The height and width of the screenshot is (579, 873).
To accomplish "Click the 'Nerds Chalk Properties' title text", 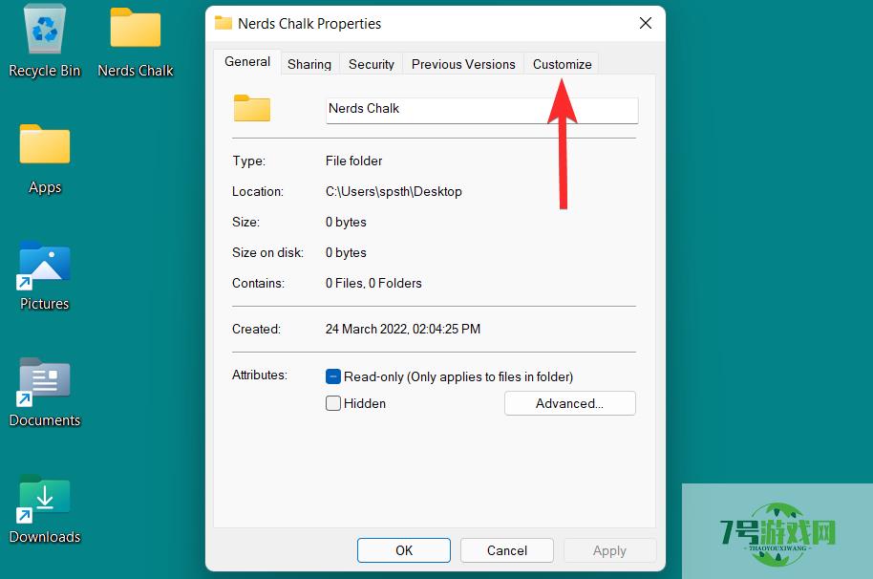I will point(309,23).
